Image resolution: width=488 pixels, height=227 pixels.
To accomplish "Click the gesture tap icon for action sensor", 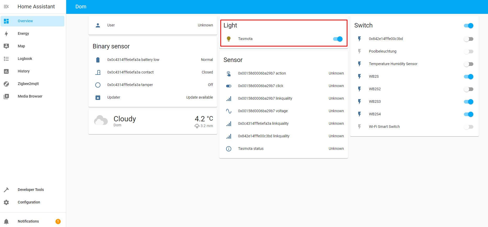I will (x=229, y=73).
